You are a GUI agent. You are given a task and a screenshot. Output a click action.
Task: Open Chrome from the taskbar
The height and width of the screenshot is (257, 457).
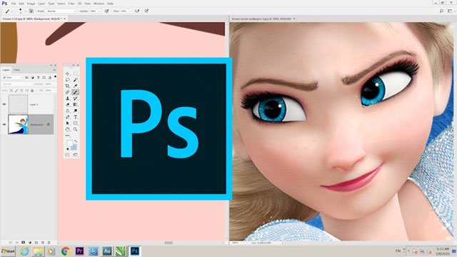(66, 251)
